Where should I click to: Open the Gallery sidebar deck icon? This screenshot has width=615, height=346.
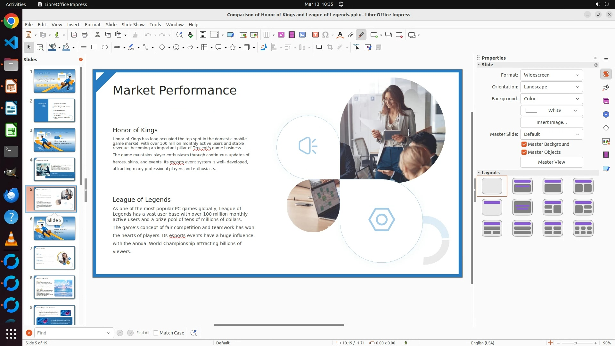pyautogui.click(x=606, y=101)
